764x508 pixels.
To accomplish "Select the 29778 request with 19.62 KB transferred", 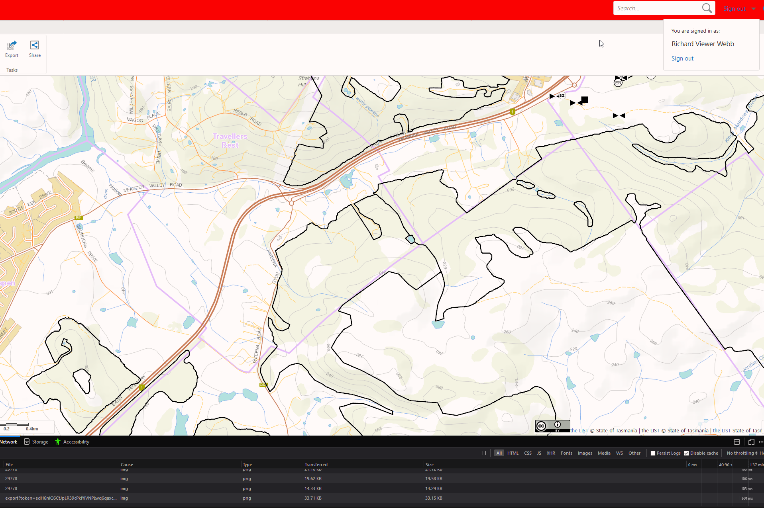I will point(382,479).
